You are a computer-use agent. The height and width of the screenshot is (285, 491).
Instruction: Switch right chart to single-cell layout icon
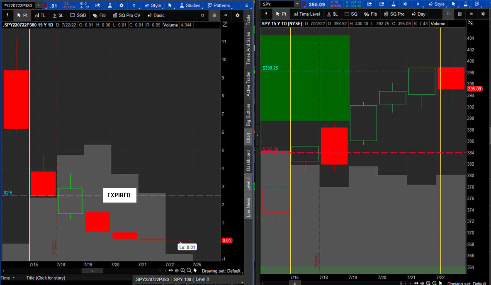click(448, 14)
